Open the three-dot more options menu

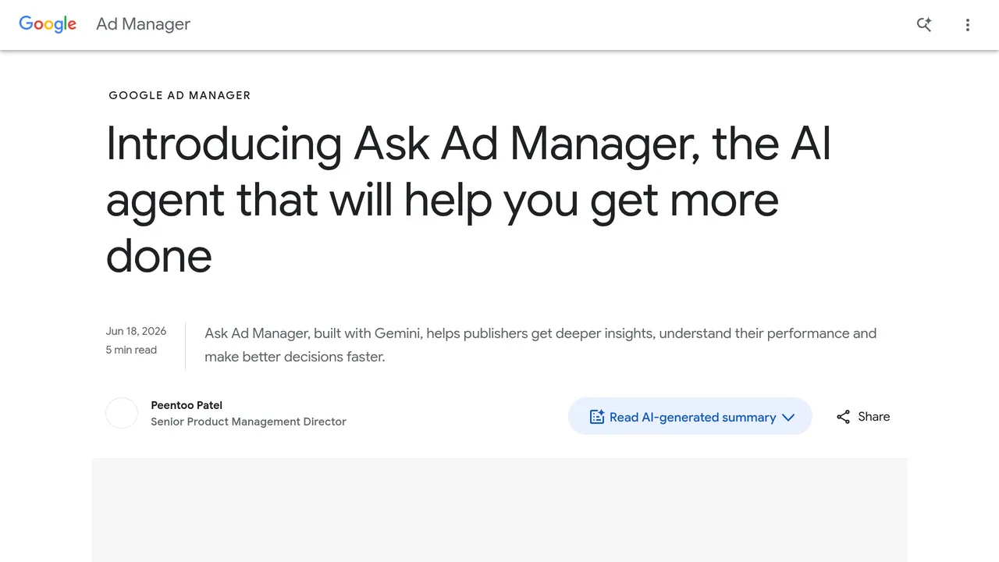tap(968, 25)
